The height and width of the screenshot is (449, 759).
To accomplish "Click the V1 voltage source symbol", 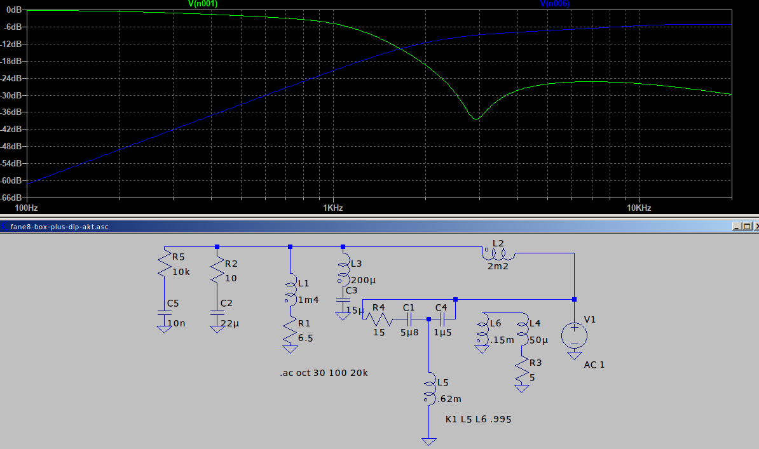I will [574, 335].
